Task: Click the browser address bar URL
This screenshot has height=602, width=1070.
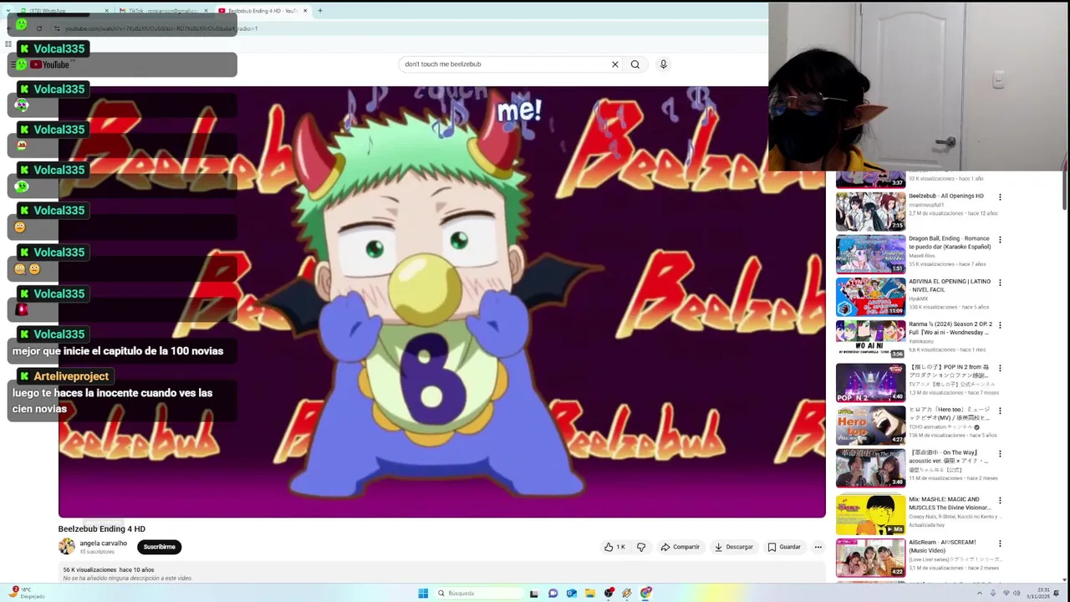Action: (x=161, y=28)
